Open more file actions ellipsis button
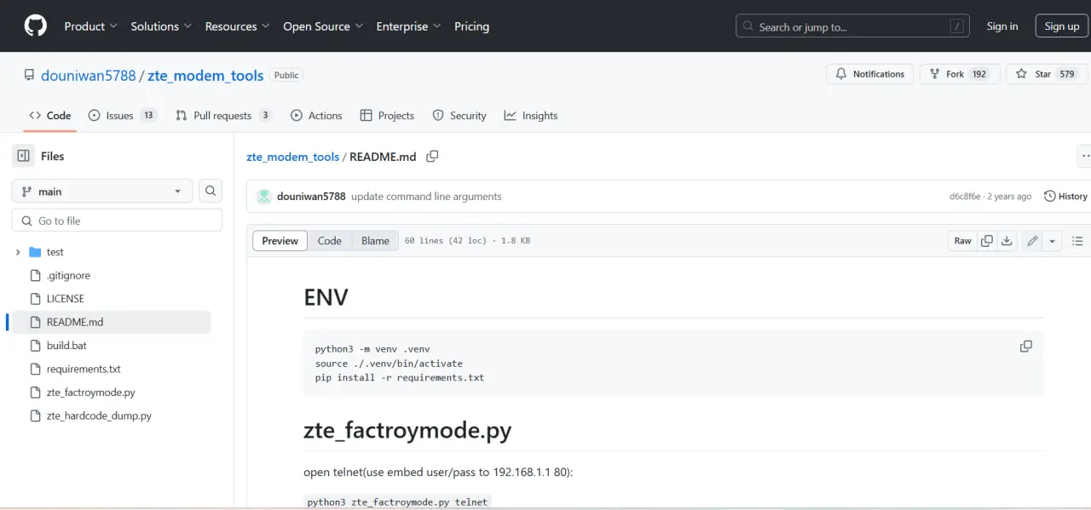Viewport: 1091px width, 510px height. [1084, 157]
